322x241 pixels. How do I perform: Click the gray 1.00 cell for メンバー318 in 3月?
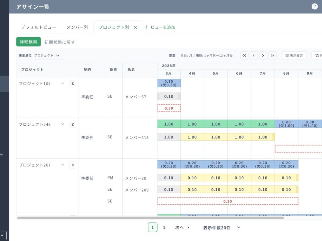tap(169, 137)
